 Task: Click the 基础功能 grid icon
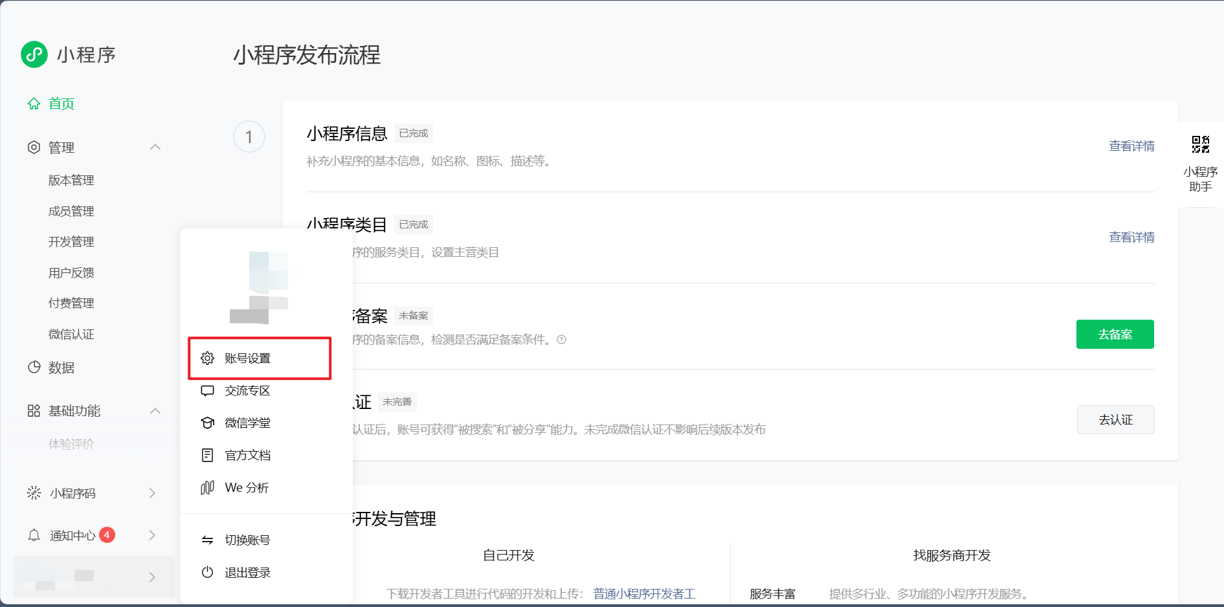(34, 411)
